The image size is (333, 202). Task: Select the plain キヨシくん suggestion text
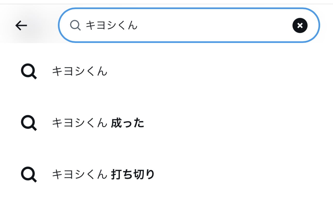tap(80, 72)
